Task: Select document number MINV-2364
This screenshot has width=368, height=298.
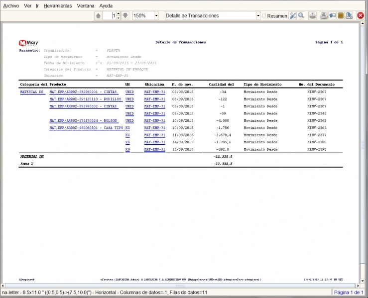Action: coord(317,128)
